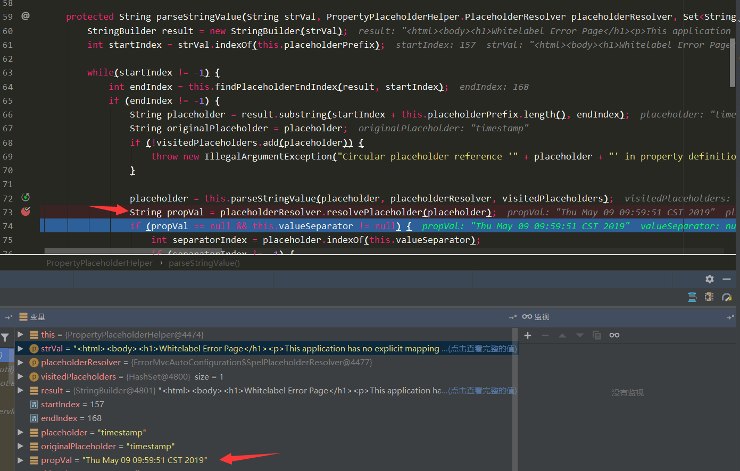Click the restore layout icon left of 变量

9,317
